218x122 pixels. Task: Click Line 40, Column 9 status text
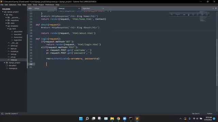11,114
